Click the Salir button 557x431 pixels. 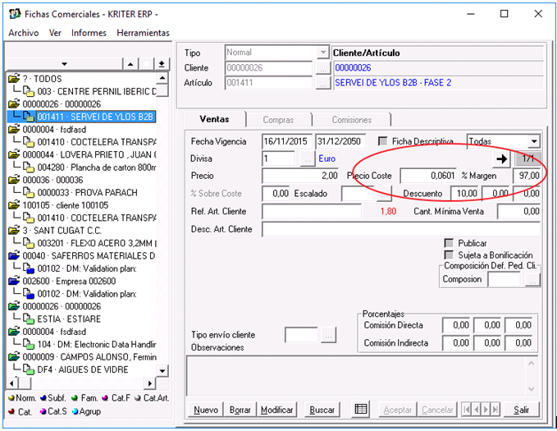(x=521, y=410)
